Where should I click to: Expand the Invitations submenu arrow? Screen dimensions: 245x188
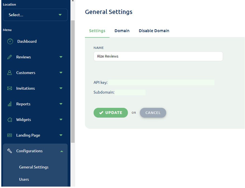point(61,88)
